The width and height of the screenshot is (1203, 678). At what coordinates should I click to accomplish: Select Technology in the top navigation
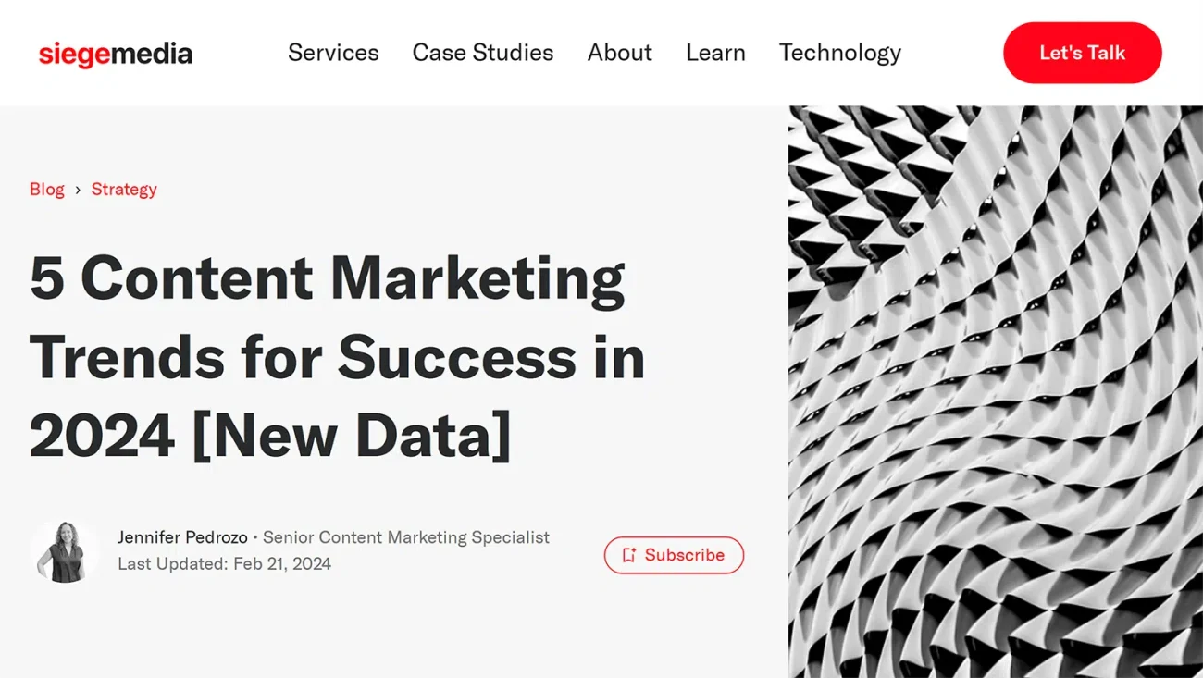click(x=840, y=53)
